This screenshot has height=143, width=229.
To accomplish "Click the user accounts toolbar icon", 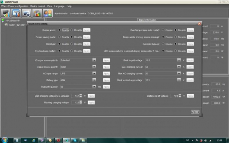I will 48,13.
